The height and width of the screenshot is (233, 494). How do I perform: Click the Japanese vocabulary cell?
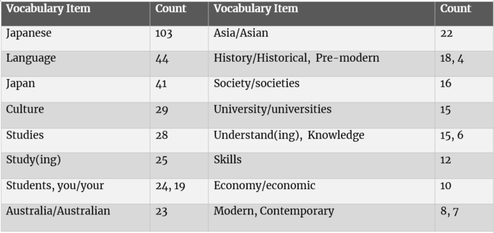point(76,39)
